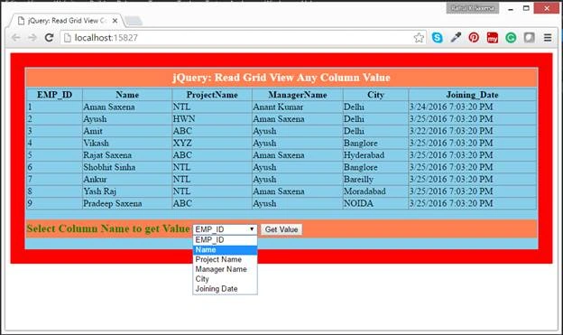This screenshot has height=335, width=563.
Task: Click the 'NOIDA' city cell
Action: tap(375, 203)
